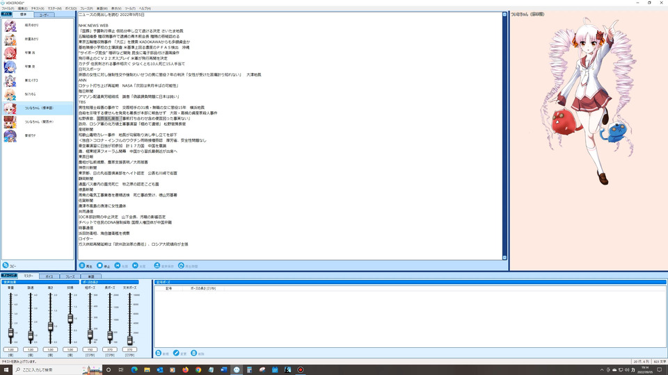
Task: Switch to the Word (単語) tuning tab
Action: click(90, 276)
